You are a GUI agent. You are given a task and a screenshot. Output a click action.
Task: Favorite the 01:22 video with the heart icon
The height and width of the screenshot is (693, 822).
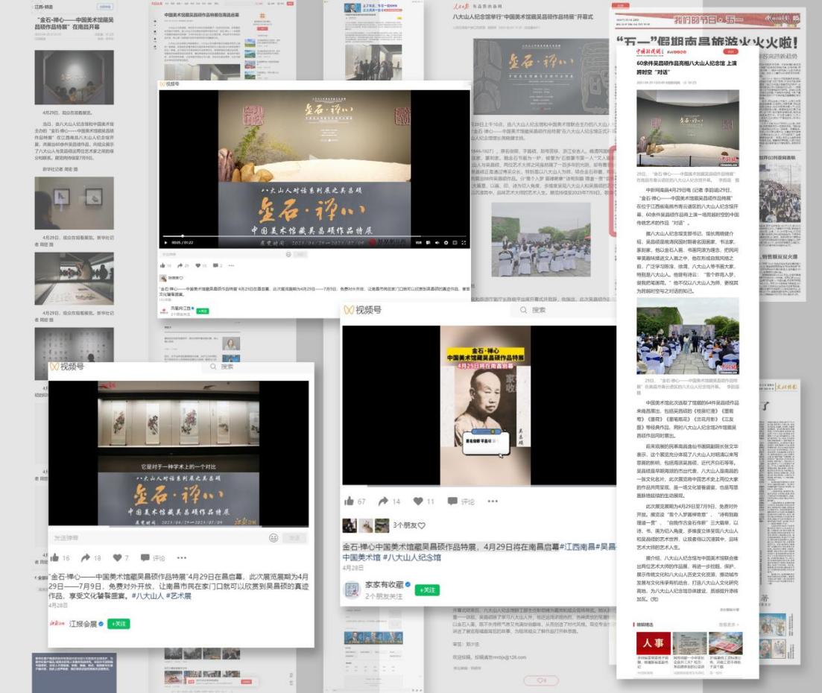coord(198,266)
